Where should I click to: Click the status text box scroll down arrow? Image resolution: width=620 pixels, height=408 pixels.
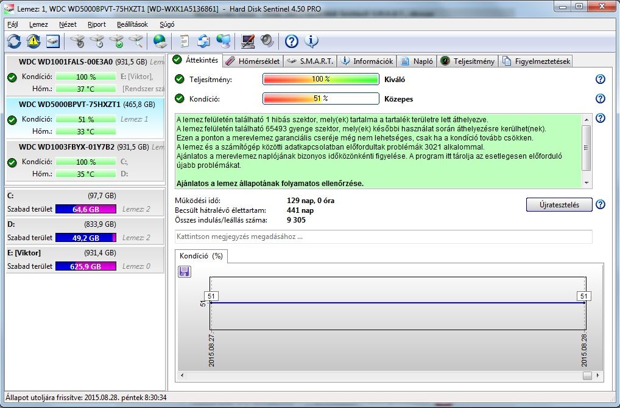(587, 182)
